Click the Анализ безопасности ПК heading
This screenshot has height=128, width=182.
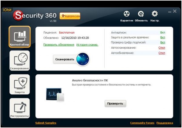90,80
